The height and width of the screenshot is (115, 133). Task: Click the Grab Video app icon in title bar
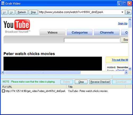[x=3, y=3]
